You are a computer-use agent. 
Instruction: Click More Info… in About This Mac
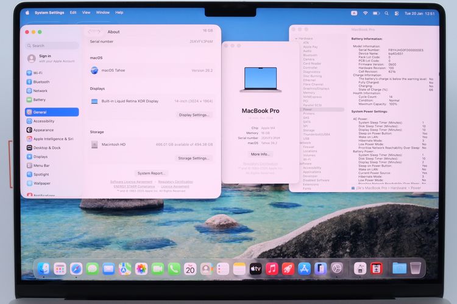(260, 154)
